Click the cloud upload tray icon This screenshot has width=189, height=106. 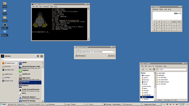pyautogui.click(x=170, y=104)
